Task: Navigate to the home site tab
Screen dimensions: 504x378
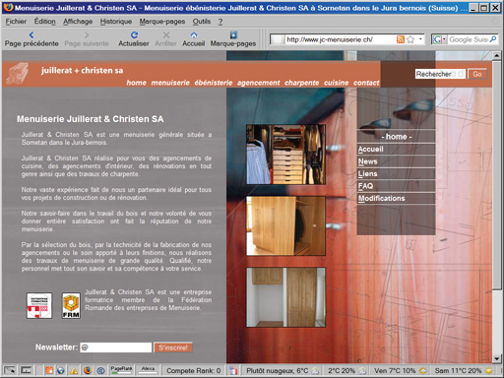Action: tap(137, 83)
